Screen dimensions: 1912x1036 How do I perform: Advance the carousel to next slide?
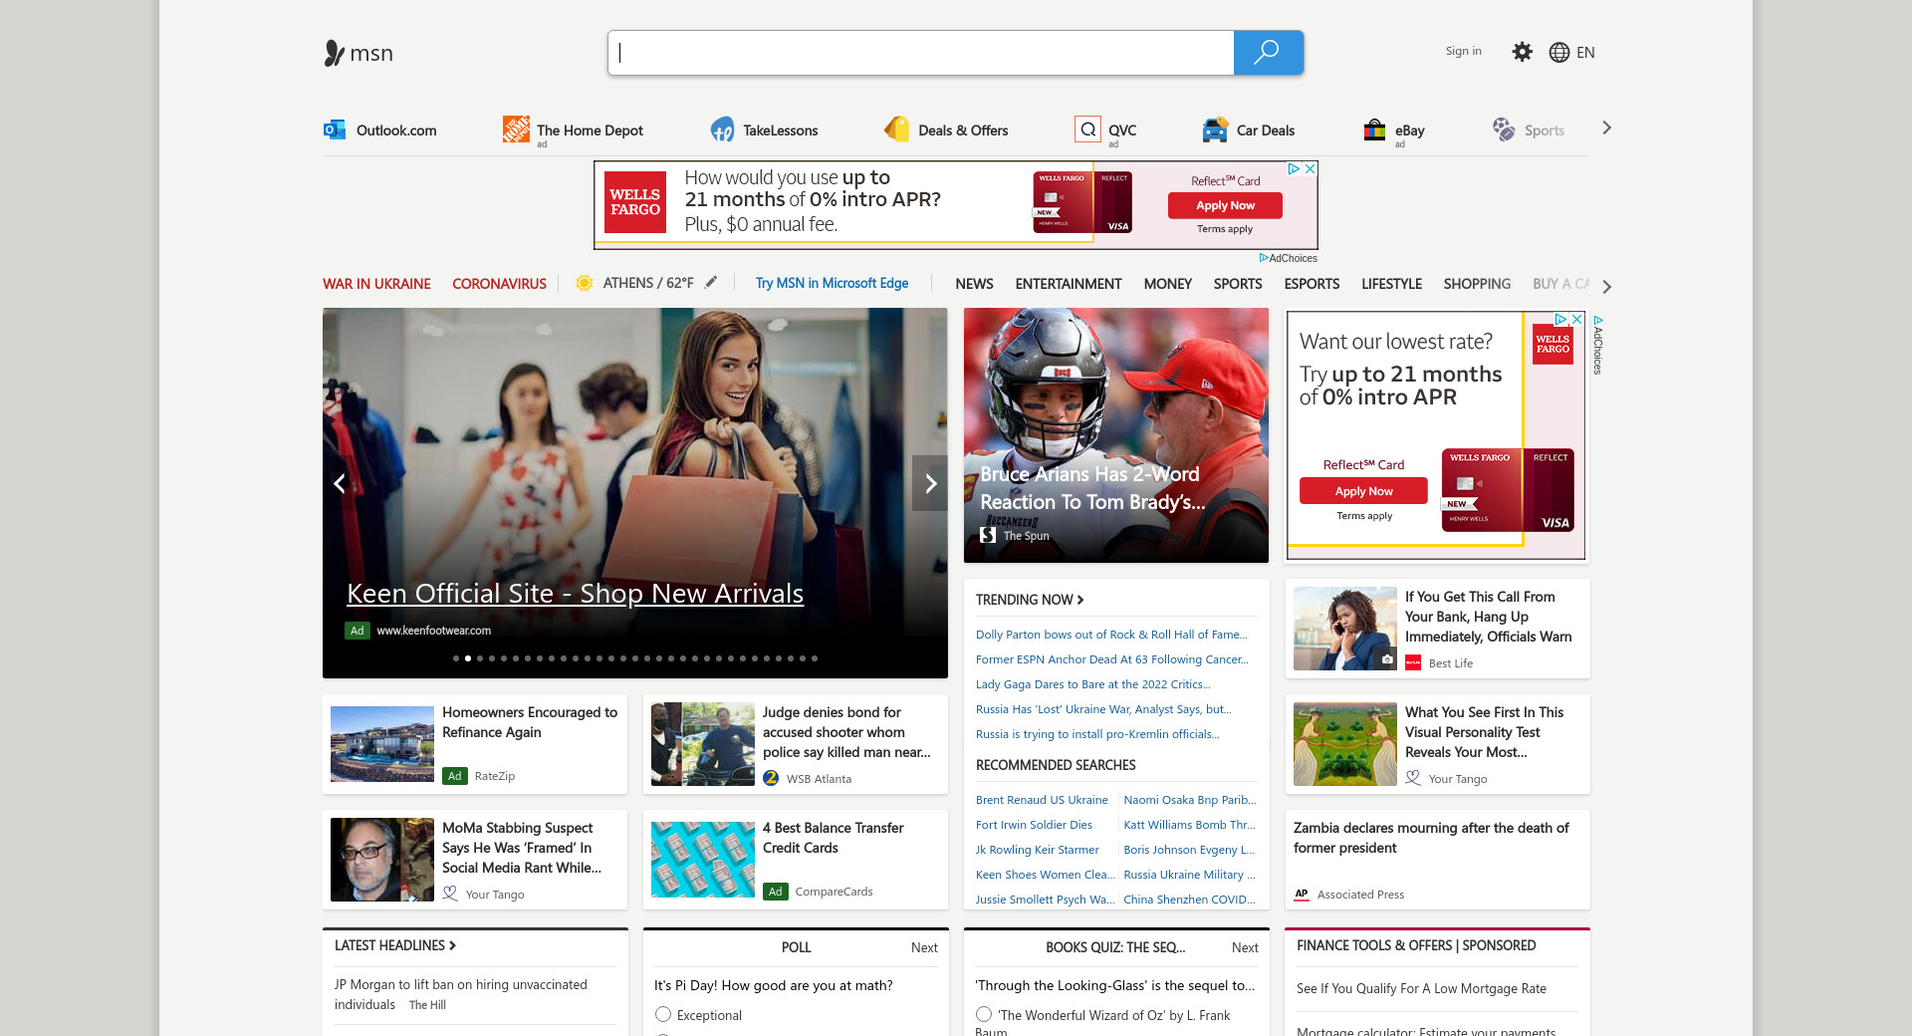pos(930,483)
